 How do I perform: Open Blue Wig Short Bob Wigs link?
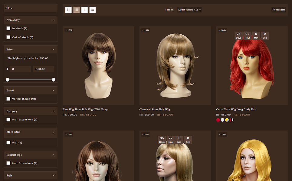[x=85, y=110]
